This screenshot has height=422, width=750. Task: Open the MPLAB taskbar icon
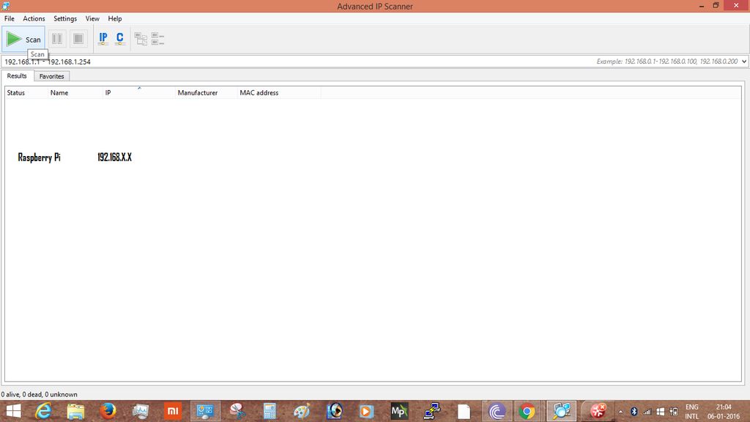click(x=399, y=411)
